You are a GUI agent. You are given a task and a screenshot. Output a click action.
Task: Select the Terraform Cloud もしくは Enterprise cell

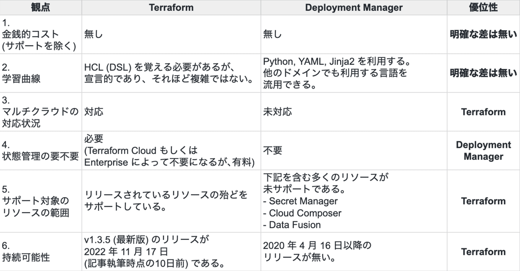point(171,150)
